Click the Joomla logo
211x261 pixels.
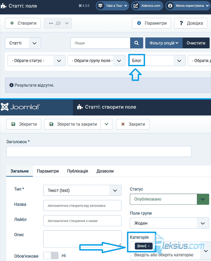(20, 107)
